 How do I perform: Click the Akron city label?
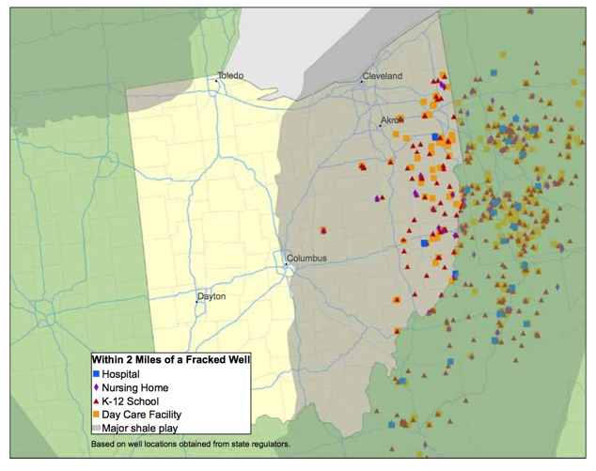[x=392, y=120]
